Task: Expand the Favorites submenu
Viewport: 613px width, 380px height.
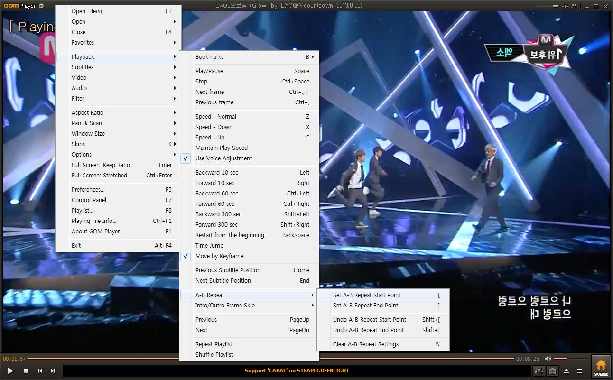Action: click(x=118, y=43)
